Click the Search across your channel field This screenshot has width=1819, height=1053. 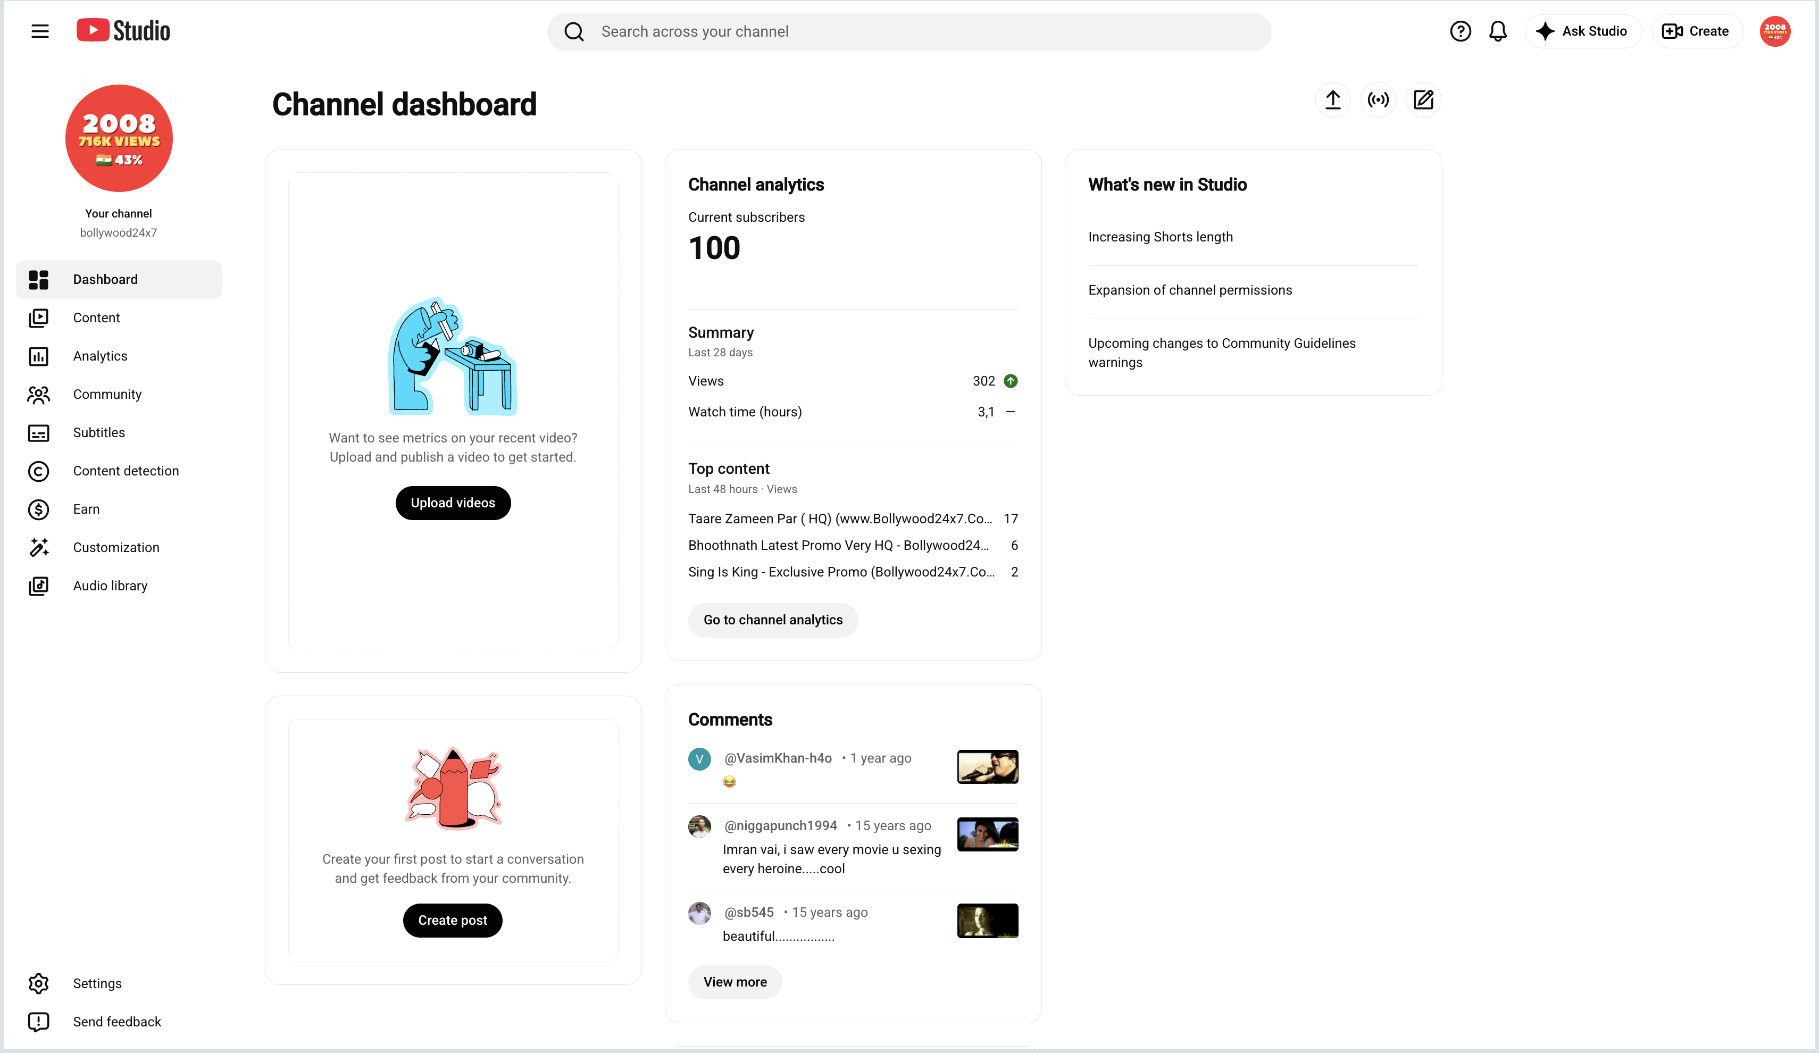click(909, 32)
